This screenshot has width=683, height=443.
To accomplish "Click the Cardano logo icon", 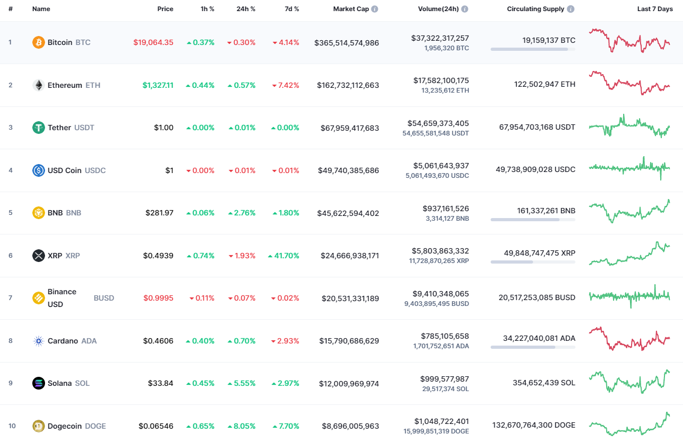I will tap(38, 341).
